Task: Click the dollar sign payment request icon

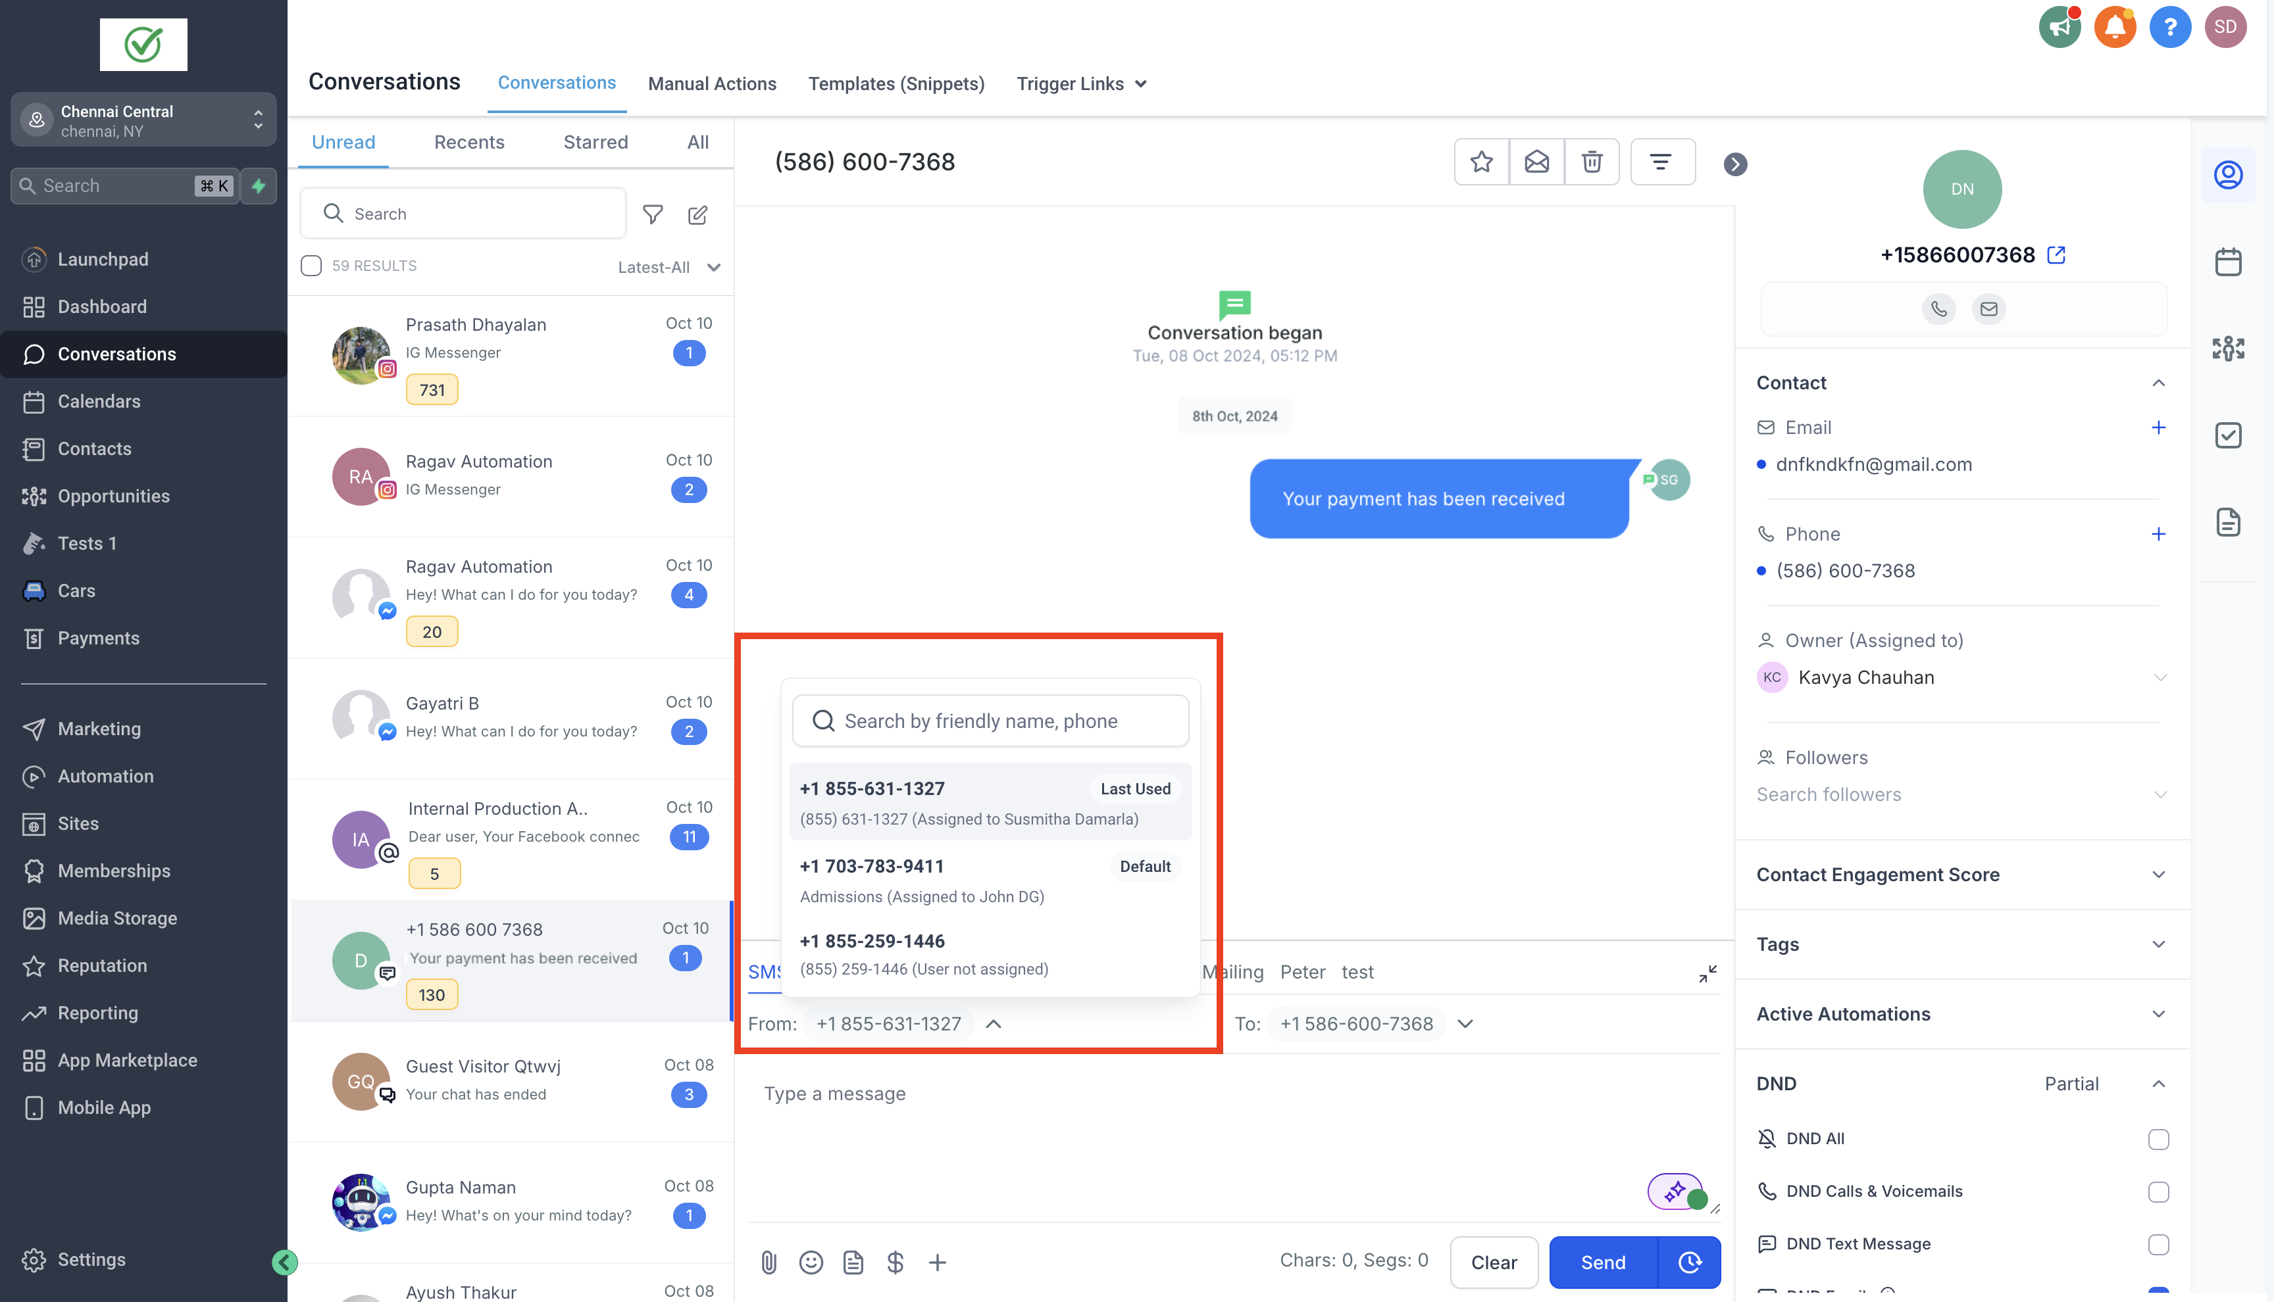Action: click(x=895, y=1262)
